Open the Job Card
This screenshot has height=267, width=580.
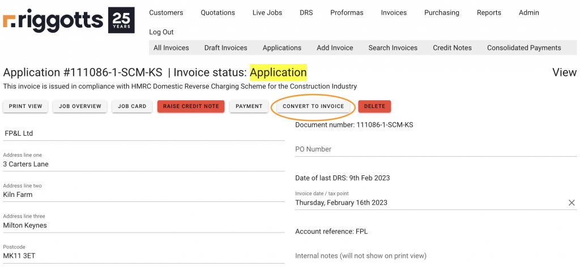(132, 106)
